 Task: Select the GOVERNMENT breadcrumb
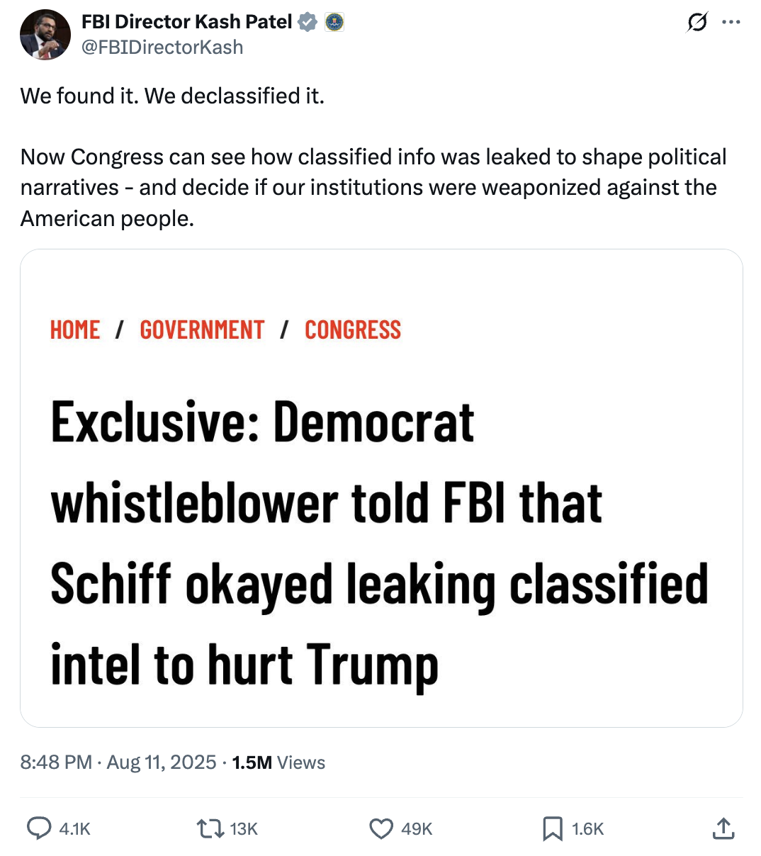coord(202,330)
